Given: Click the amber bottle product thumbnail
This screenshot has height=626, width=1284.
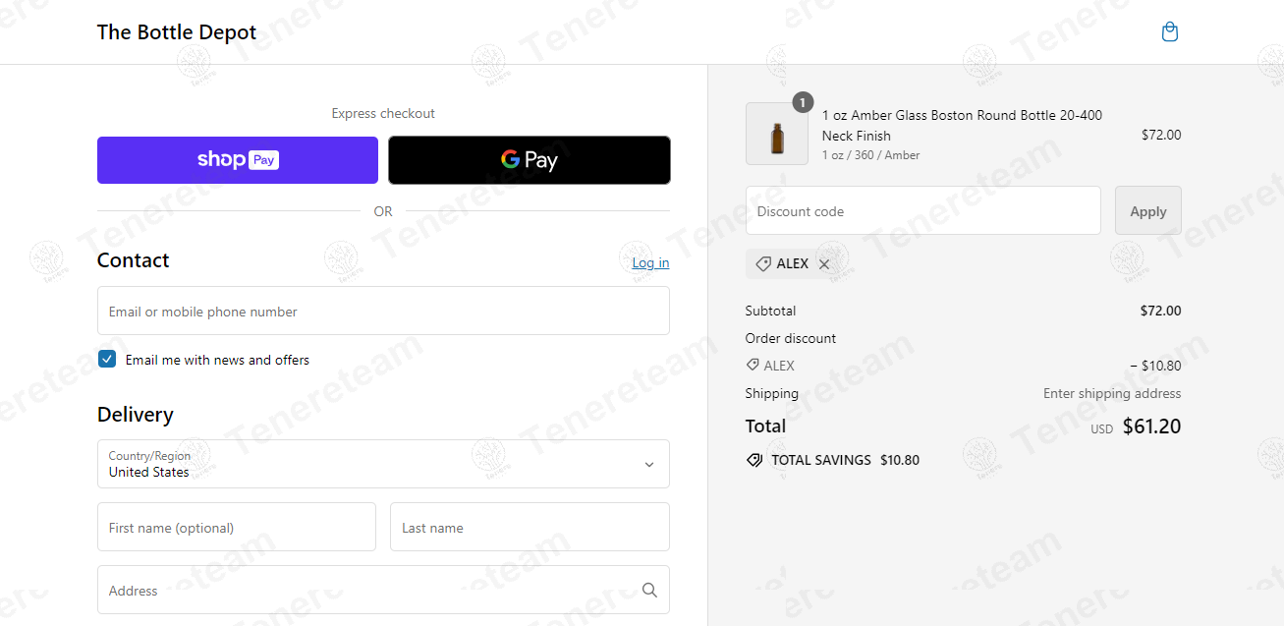Looking at the screenshot, I should point(777,134).
